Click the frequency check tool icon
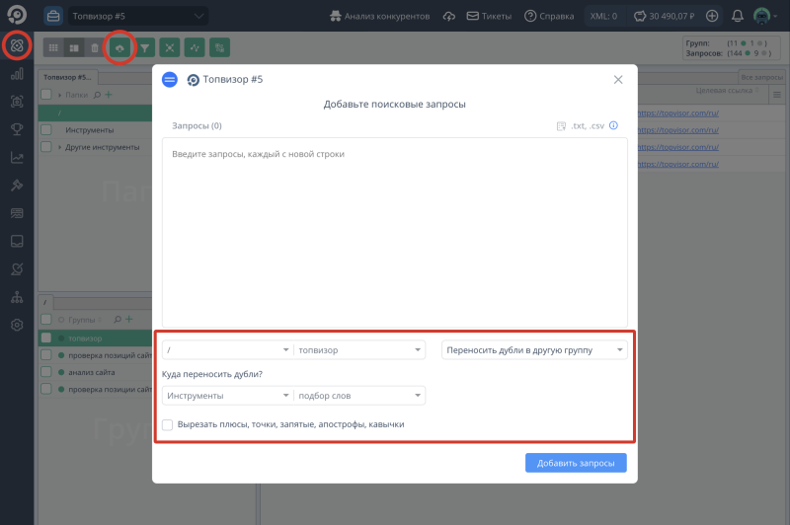 pos(195,47)
